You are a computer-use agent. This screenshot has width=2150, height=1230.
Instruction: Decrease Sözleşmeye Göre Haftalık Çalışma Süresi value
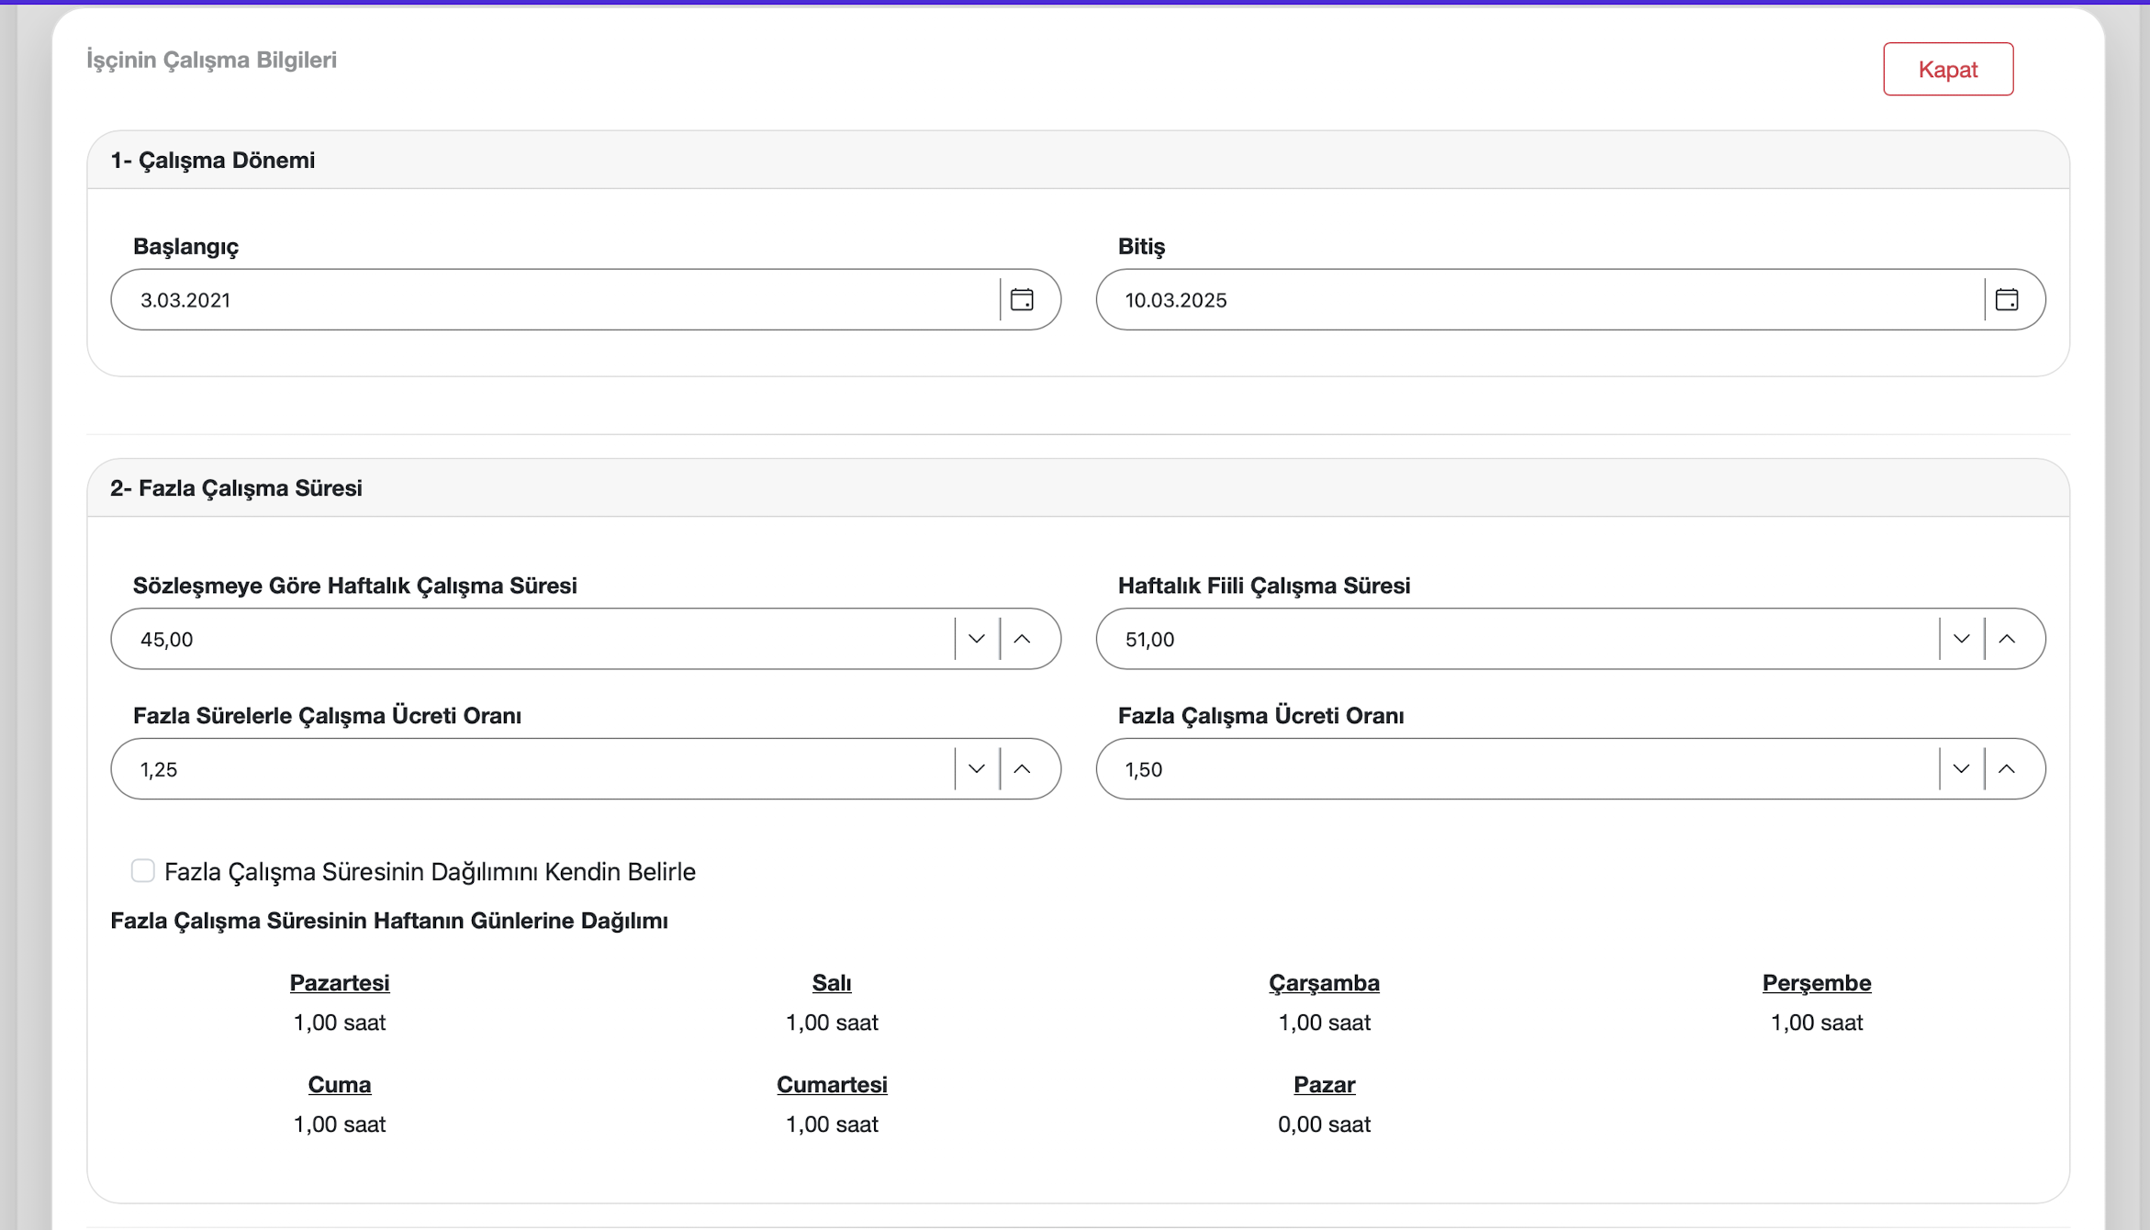point(977,639)
